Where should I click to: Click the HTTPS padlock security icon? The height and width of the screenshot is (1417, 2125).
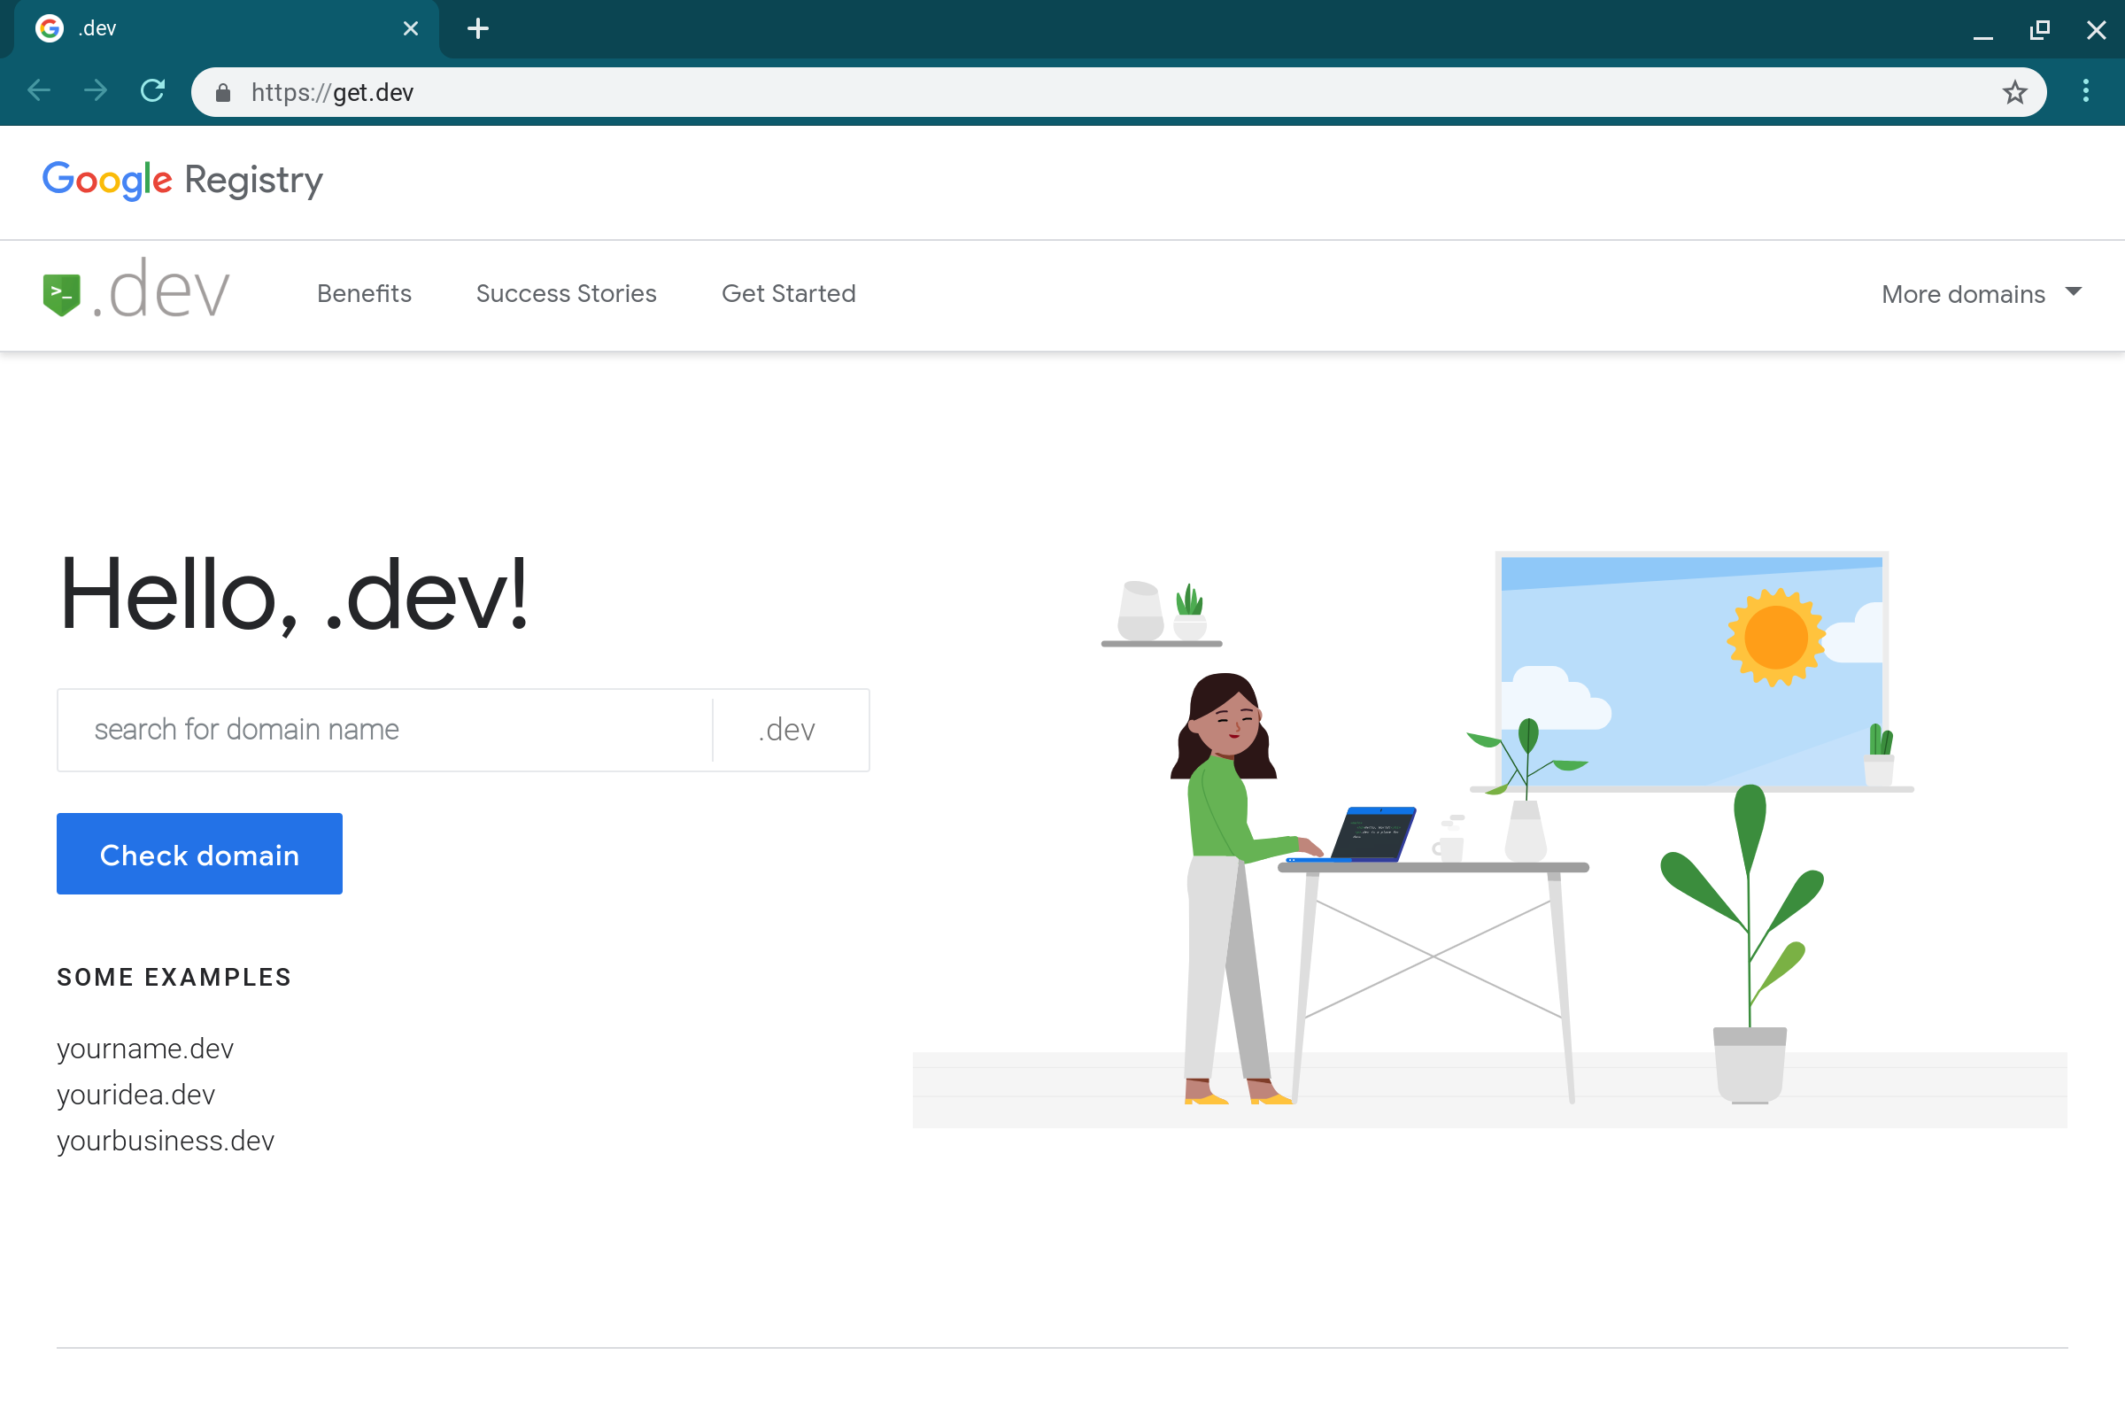[x=226, y=90]
